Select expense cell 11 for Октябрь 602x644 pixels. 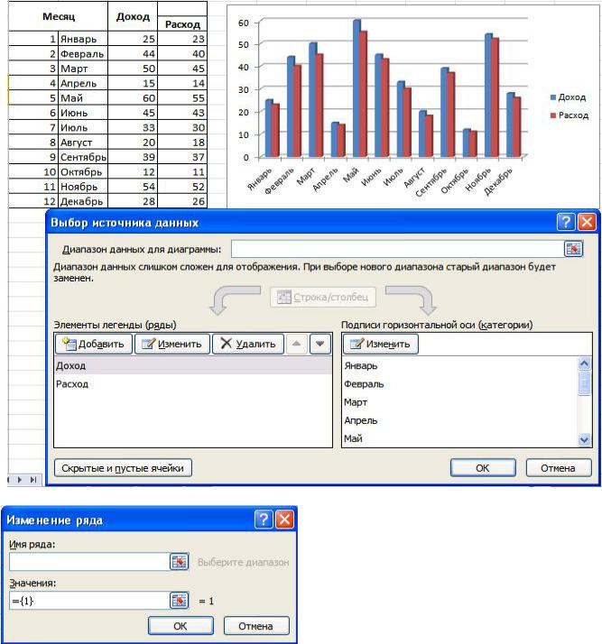point(182,171)
